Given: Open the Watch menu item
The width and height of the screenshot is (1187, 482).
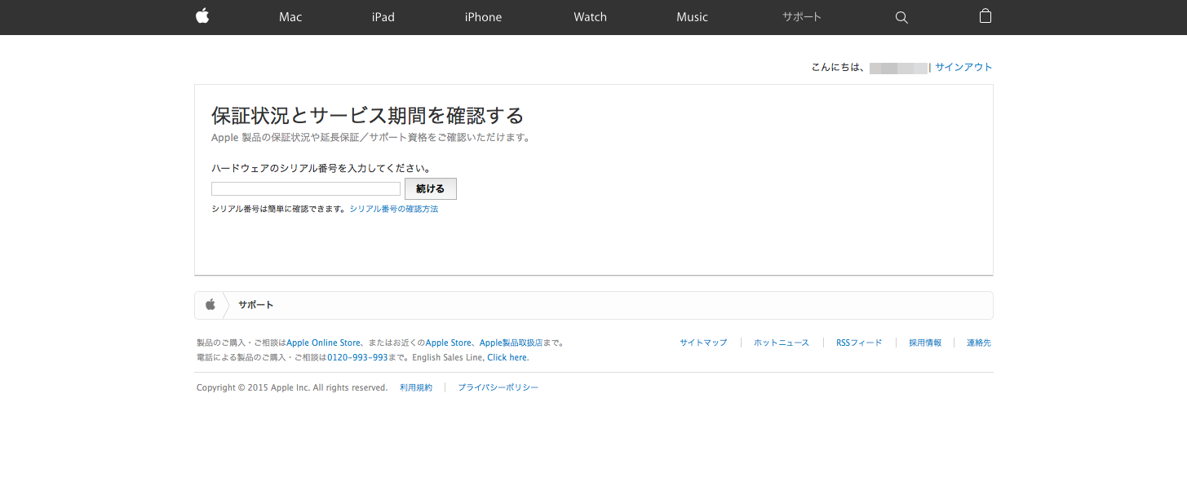Looking at the screenshot, I should point(590,17).
